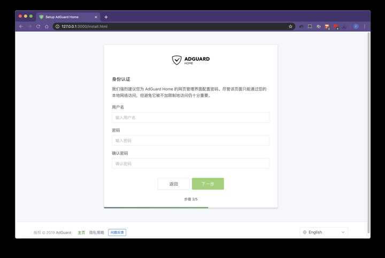
Task: Open the green homepage link in the footer
Action: click(x=81, y=232)
